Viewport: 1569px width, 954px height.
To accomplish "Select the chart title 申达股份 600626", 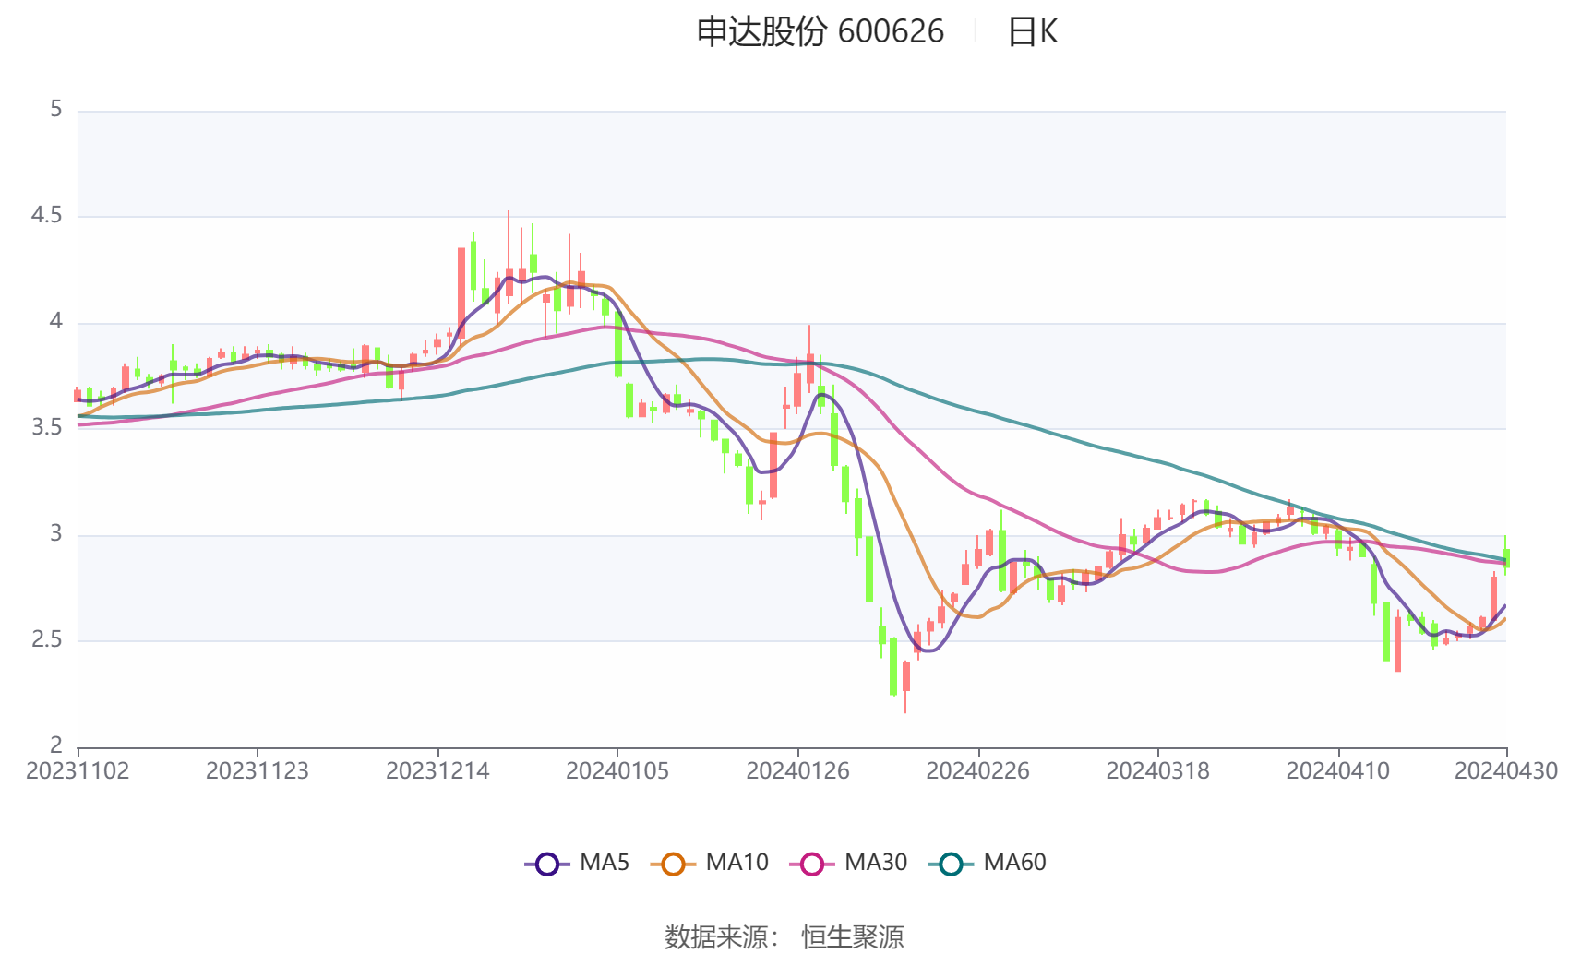I will [x=820, y=31].
